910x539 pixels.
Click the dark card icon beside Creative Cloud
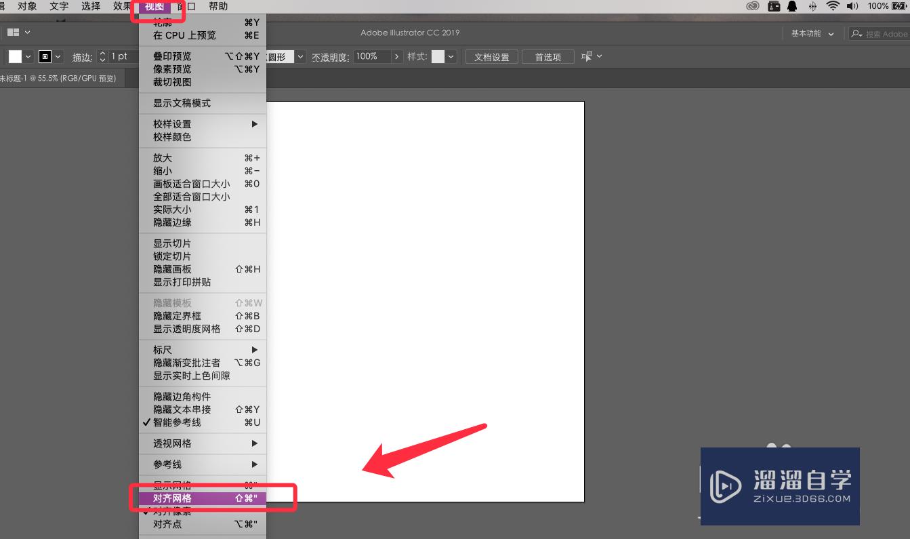[x=774, y=6]
